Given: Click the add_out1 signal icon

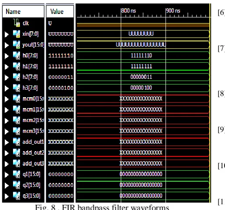Looking at the screenshot, I should tap(17, 142).
